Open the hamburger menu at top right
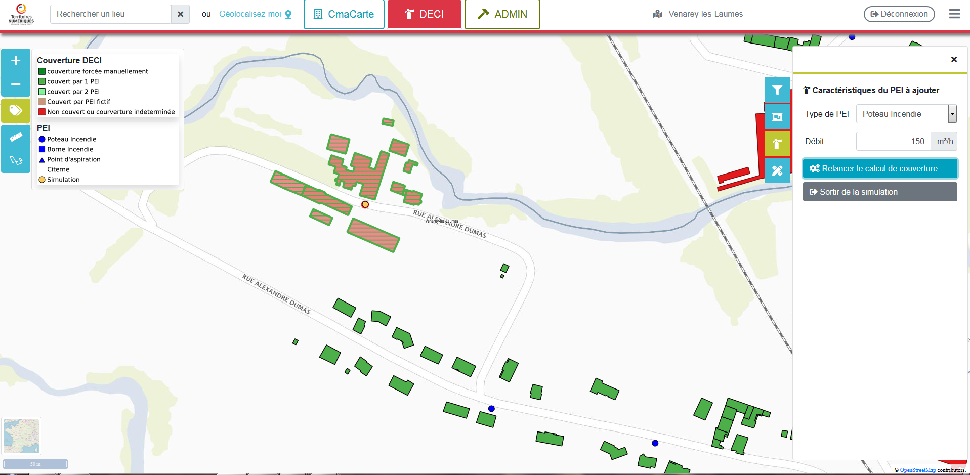 click(x=954, y=14)
